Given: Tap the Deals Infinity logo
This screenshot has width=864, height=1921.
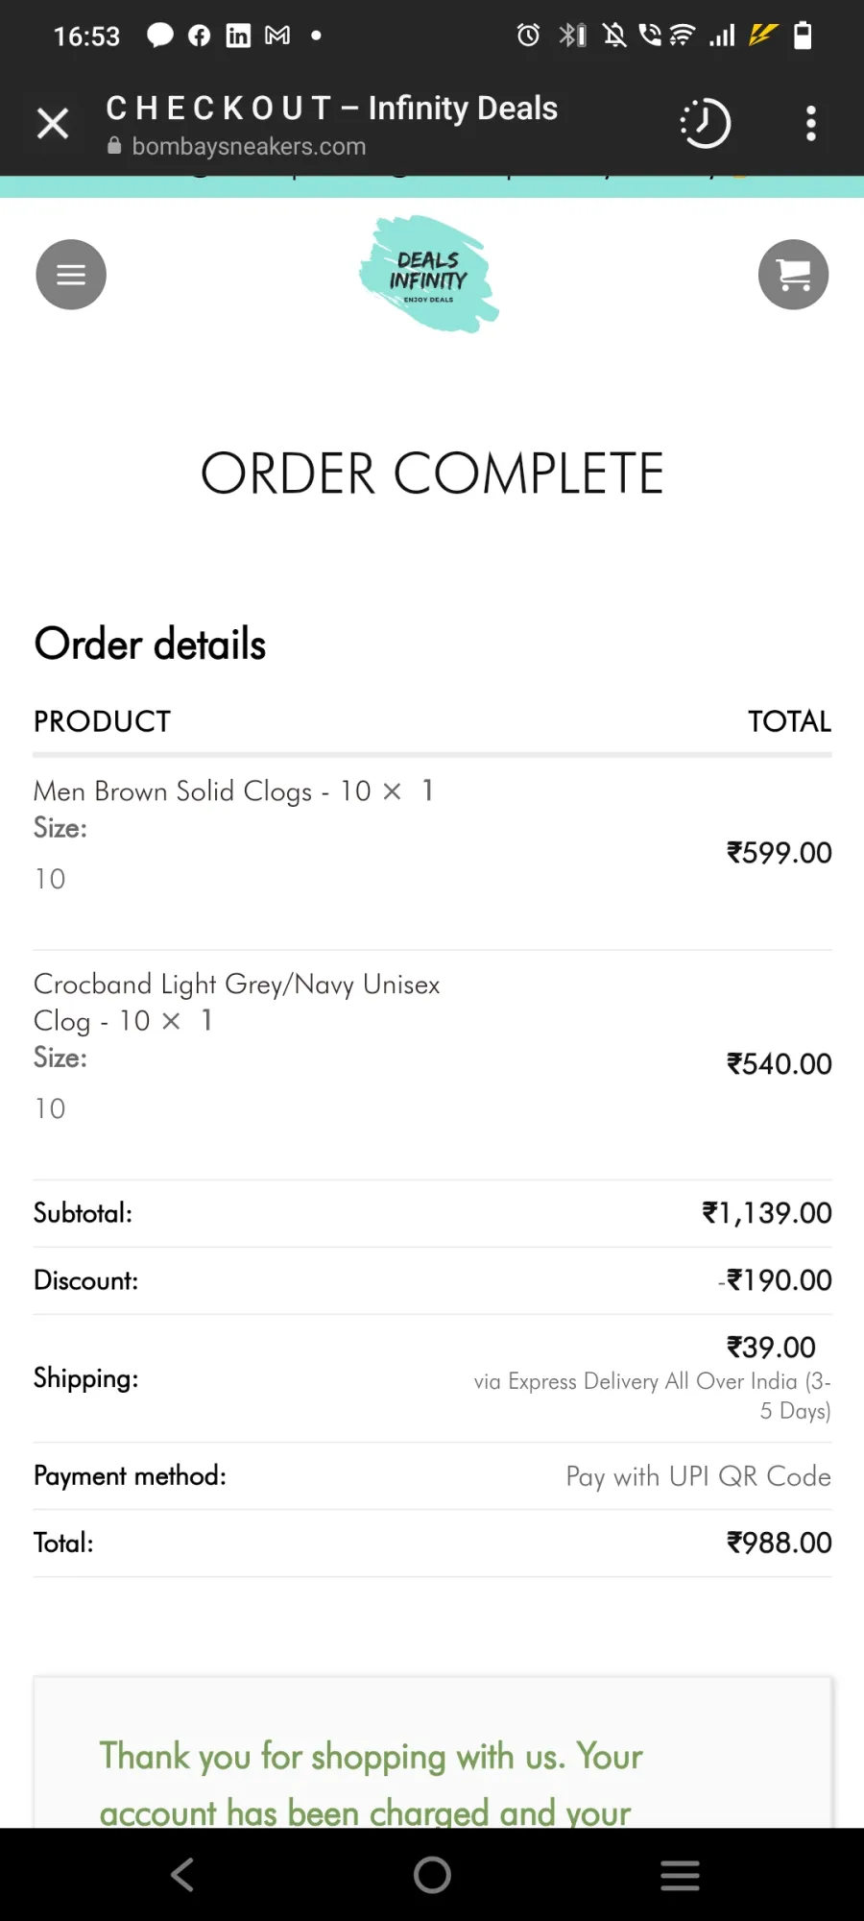Looking at the screenshot, I should tap(429, 275).
